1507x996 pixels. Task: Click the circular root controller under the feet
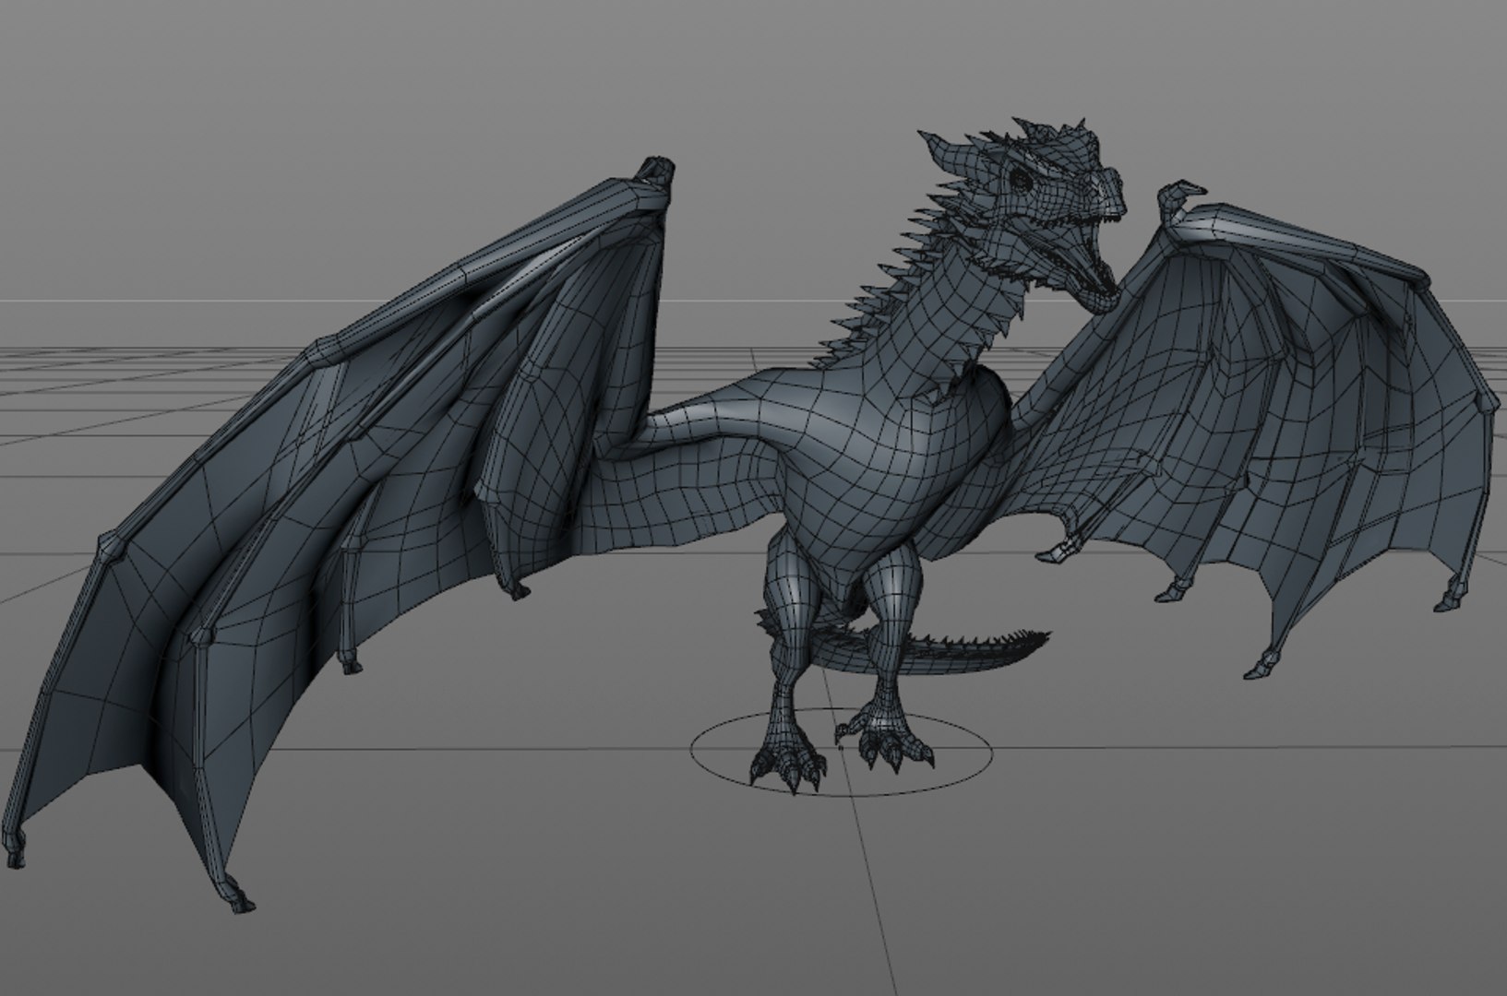click(x=843, y=752)
